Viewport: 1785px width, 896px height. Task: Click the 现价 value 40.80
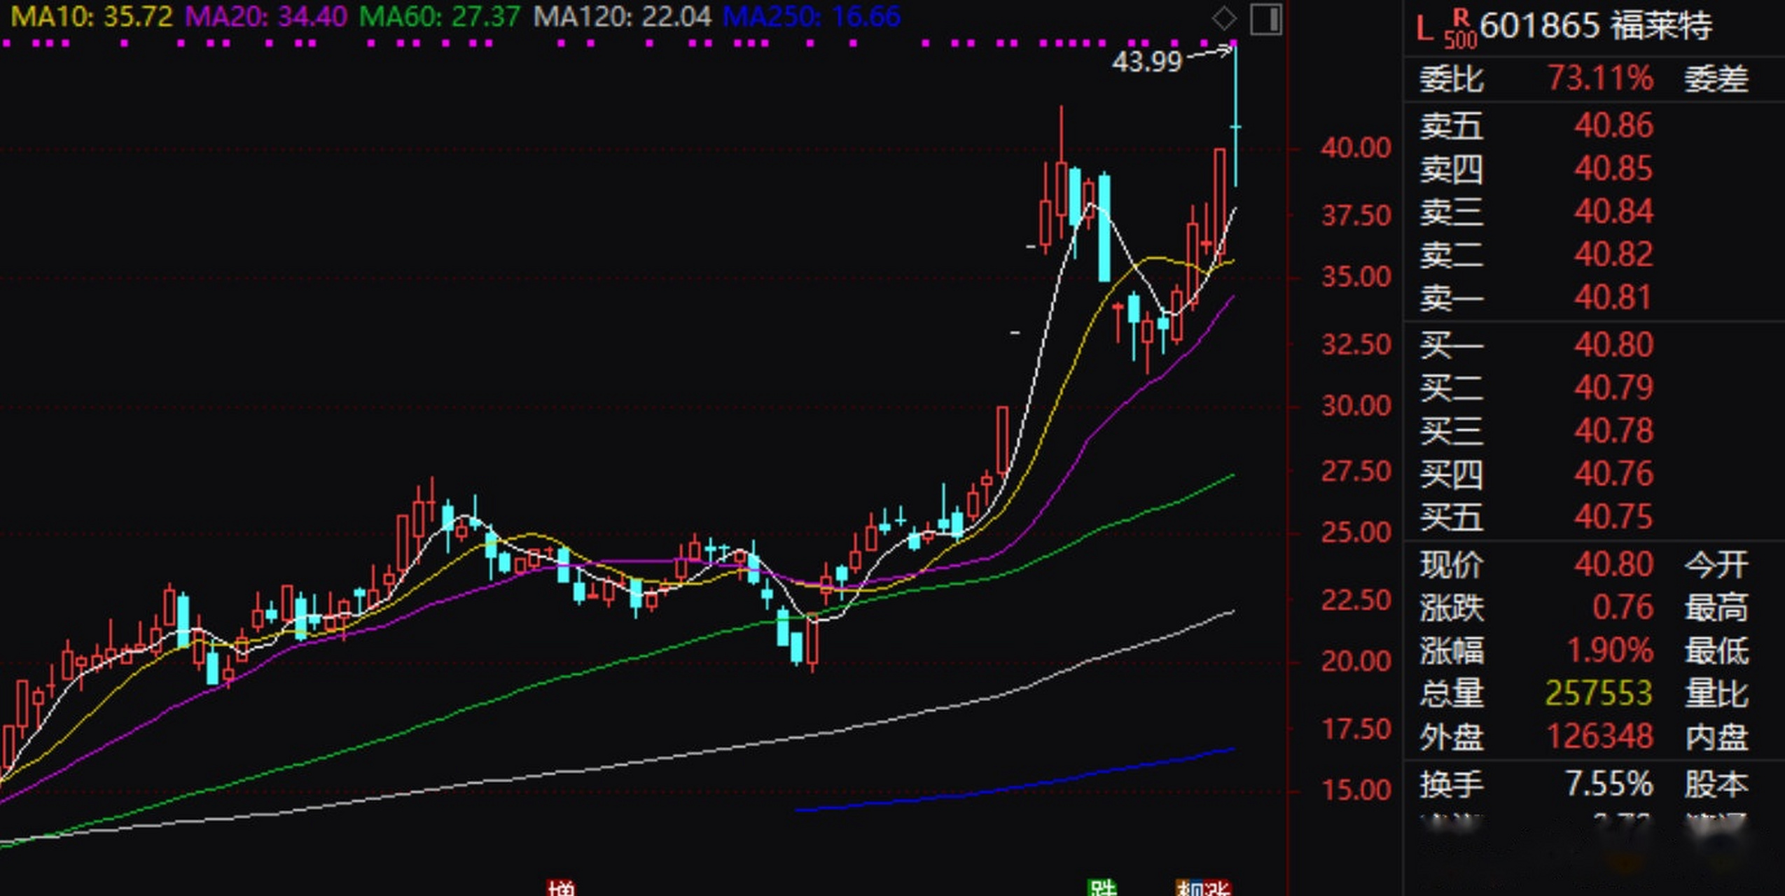pos(1613,564)
